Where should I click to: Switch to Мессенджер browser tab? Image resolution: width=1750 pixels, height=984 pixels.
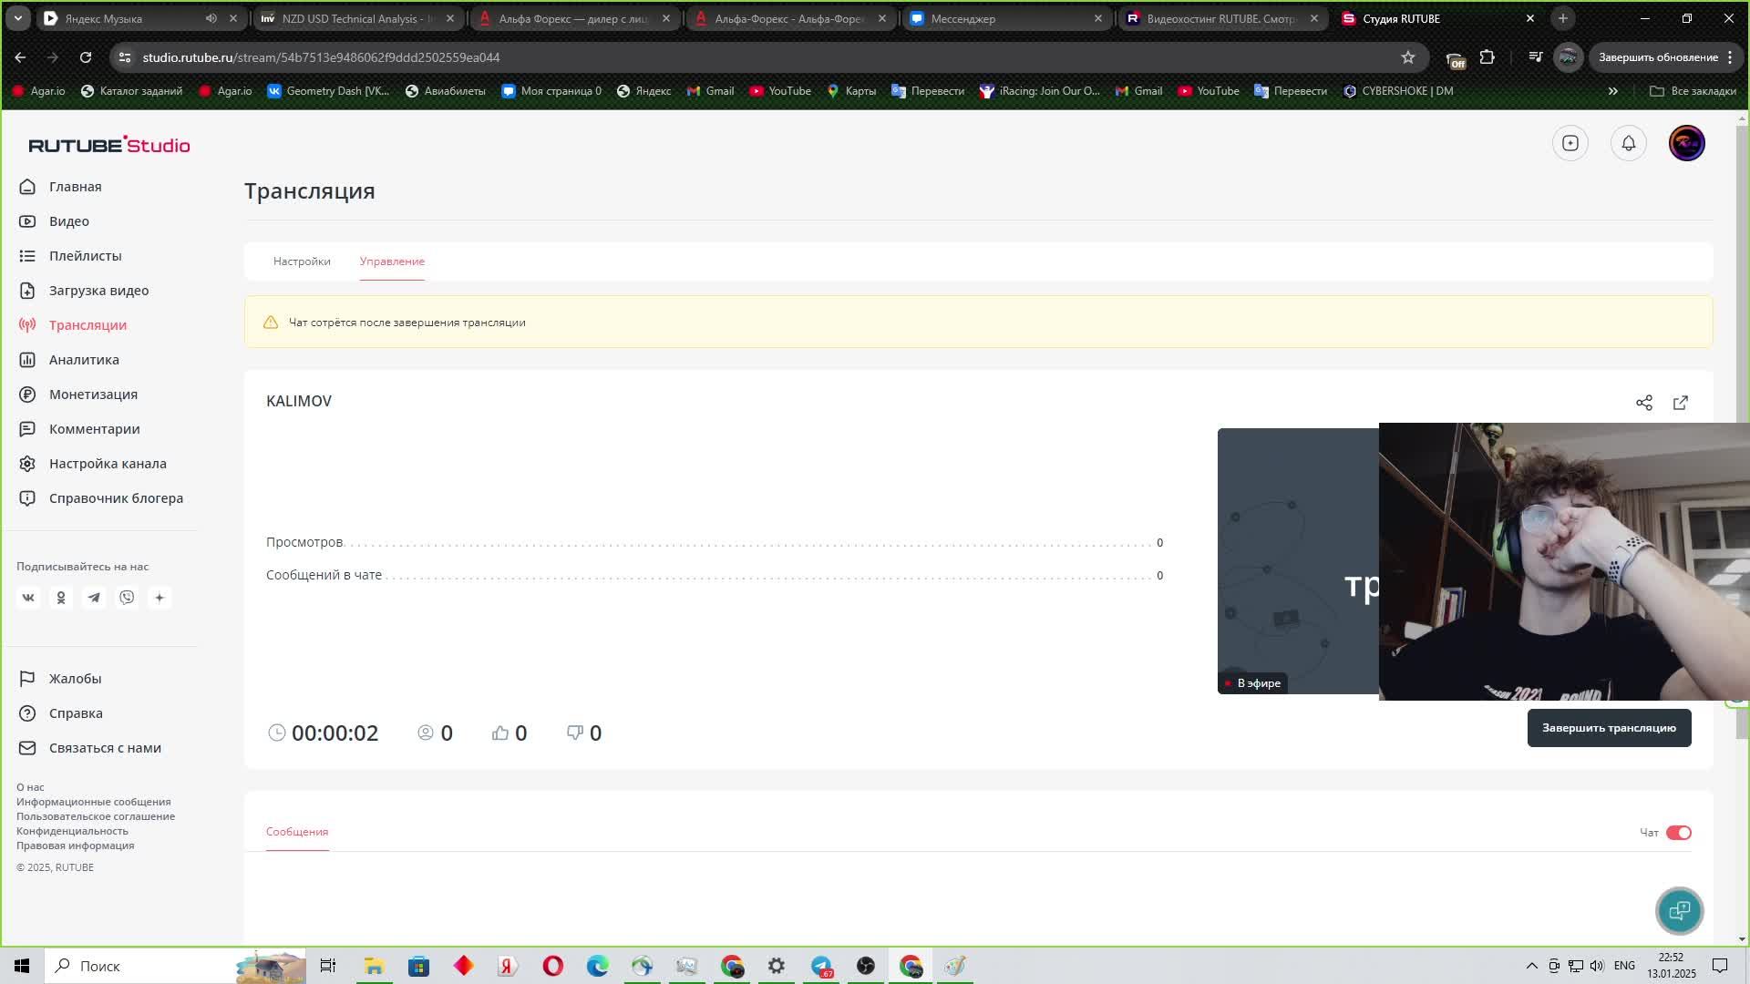coord(1006,18)
